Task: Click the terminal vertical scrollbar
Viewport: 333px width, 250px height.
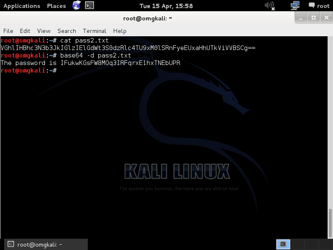Action: coord(330,223)
